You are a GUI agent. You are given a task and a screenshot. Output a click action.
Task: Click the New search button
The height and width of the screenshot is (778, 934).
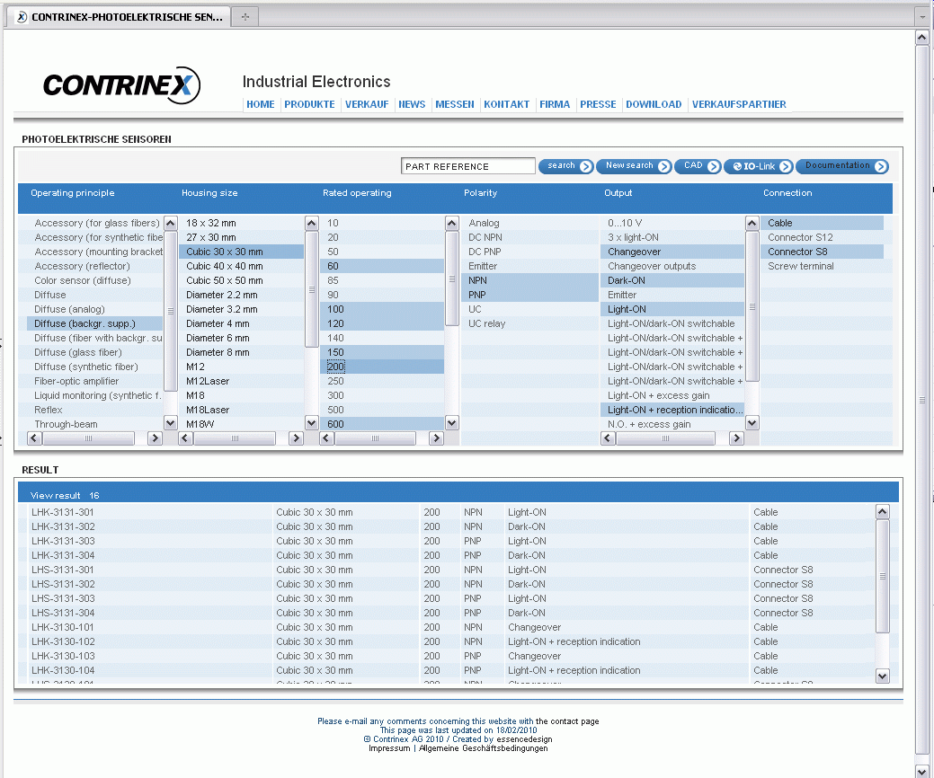click(633, 166)
